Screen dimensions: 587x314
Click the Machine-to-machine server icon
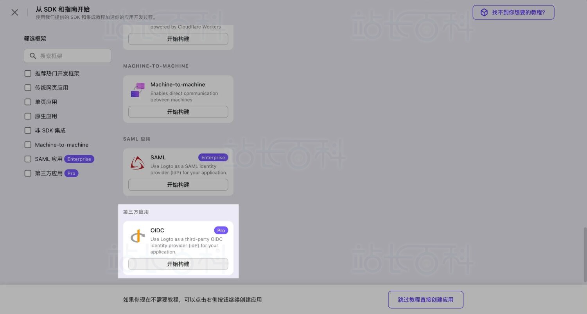(138, 90)
